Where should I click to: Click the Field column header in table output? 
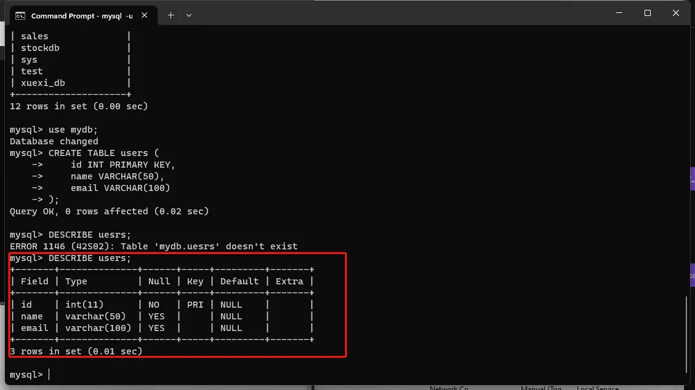point(34,281)
